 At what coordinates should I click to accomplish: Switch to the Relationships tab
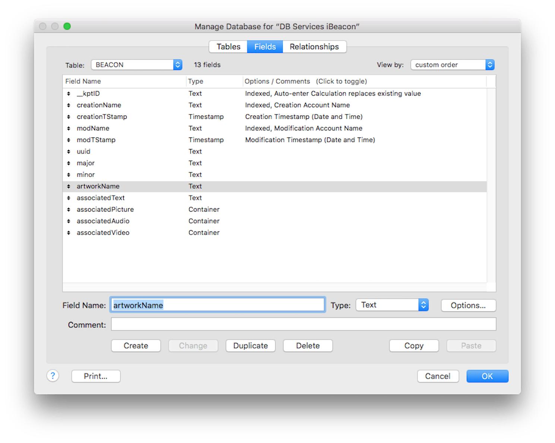pyautogui.click(x=314, y=47)
